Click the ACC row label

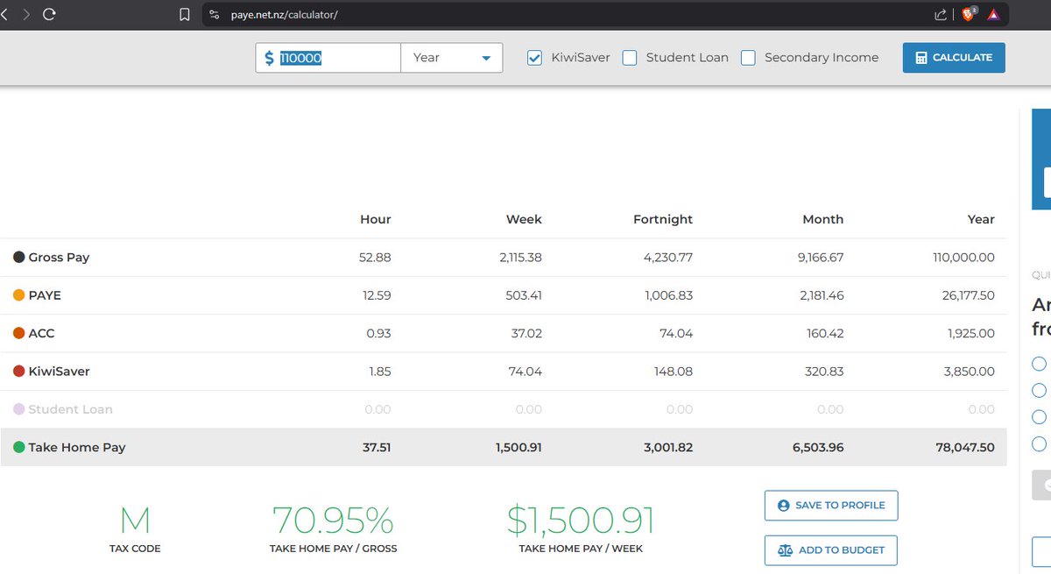41,333
